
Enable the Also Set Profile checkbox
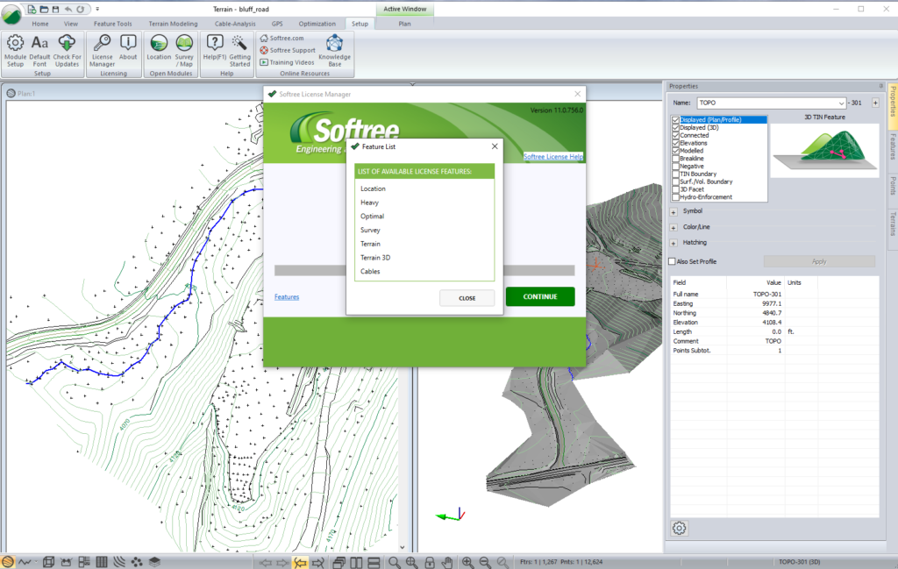(673, 261)
